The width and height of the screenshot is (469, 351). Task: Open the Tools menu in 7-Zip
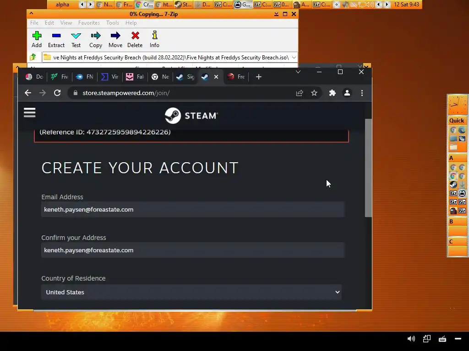pyautogui.click(x=113, y=23)
